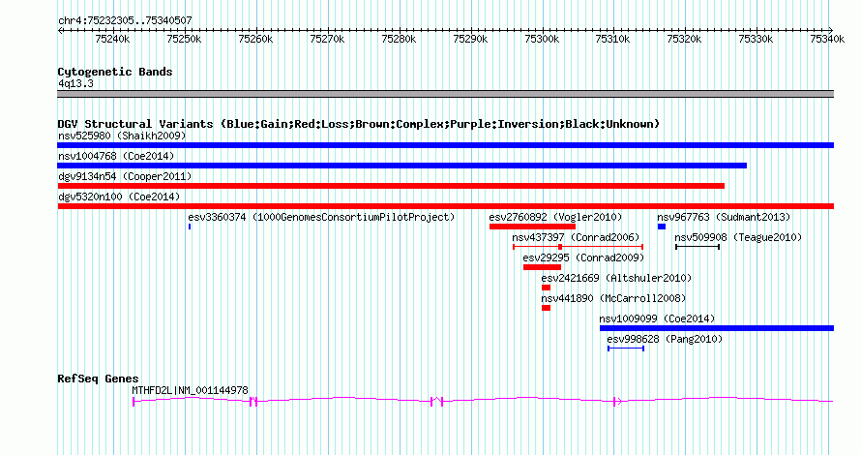
Task: Open the esv998628 (Pang2010) label
Action: [x=665, y=339]
